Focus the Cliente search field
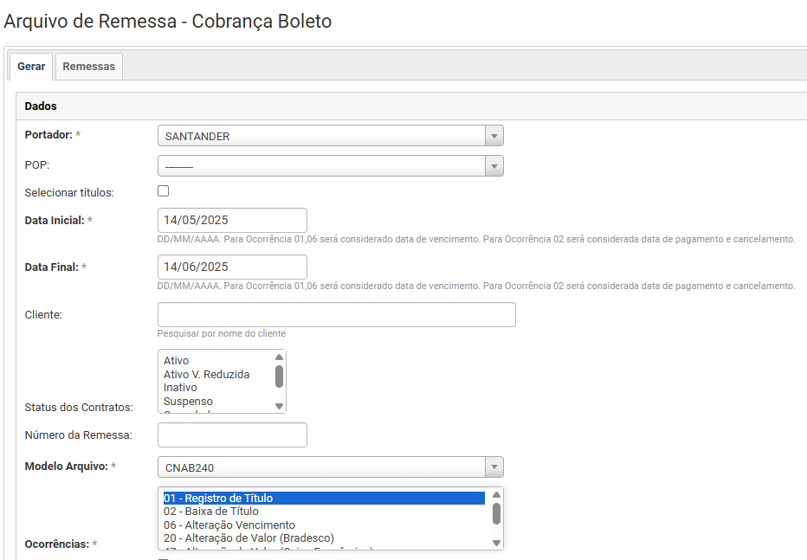 [336, 314]
